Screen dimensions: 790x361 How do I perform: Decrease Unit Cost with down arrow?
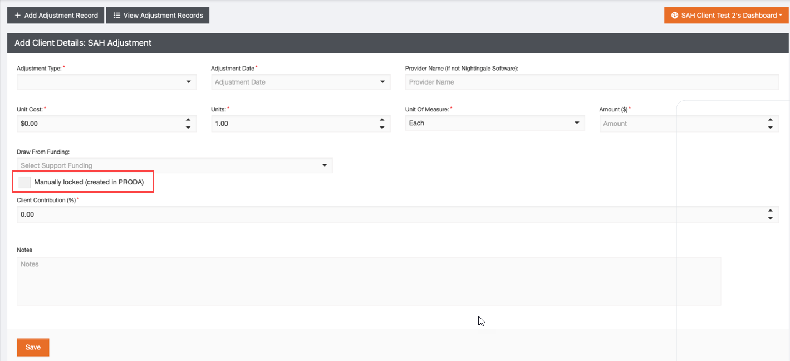188,128
